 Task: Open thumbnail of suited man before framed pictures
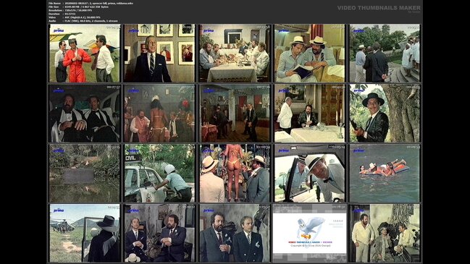(x=159, y=54)
